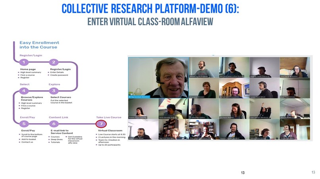Click '2 Lectures in the morning' bullet

[112, 138]
